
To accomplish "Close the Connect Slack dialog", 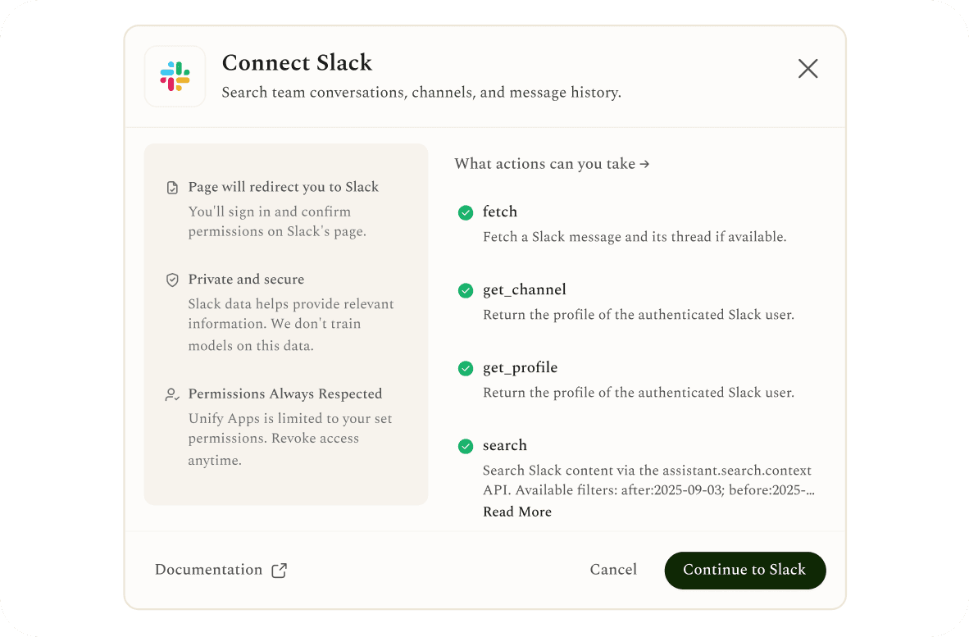I will [807, 69].
